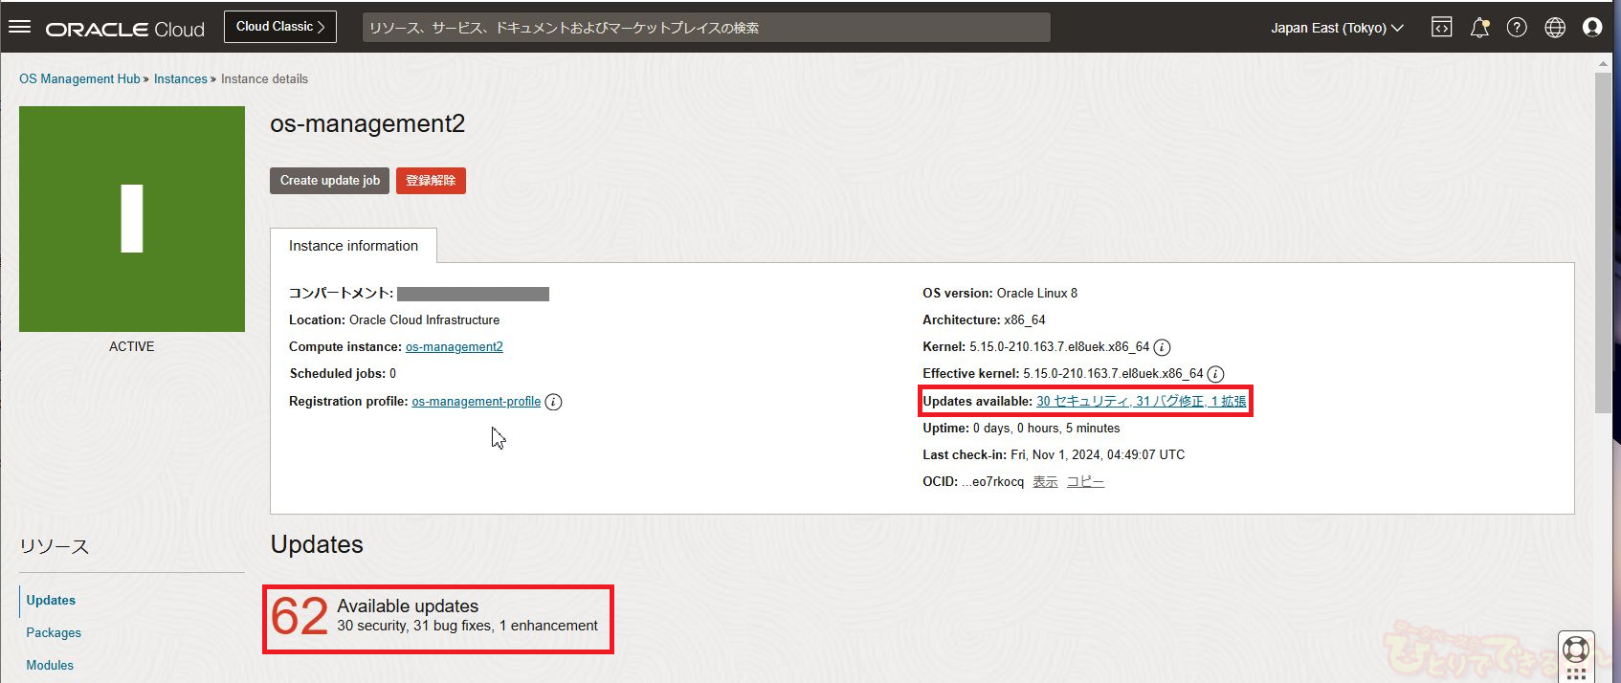This screenshot has width=1621, height=683.
Task: Go to OS Management Hub breadcrumb
Action: (79, 78)
